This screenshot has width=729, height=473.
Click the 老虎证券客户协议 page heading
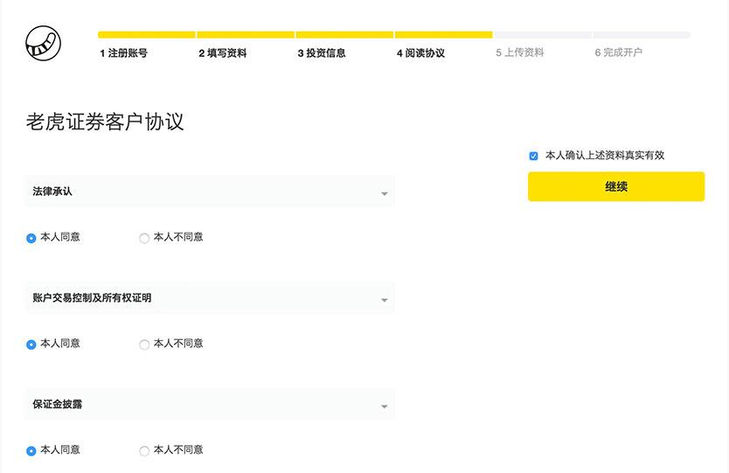coord(105,122)
